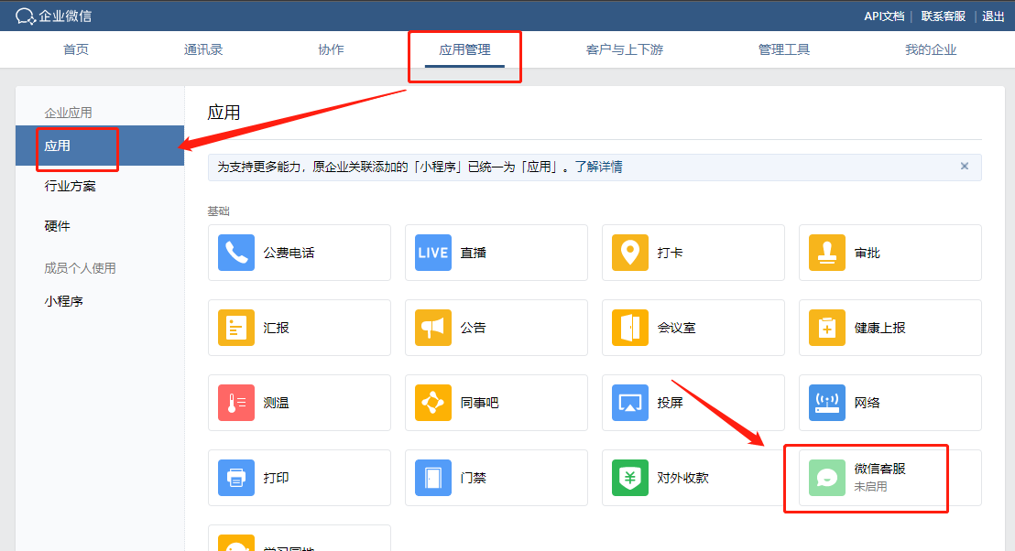Select the 审批 stamp icon
The height and width of the screenshot is (551, 1015).
pyautogui.click(x=827, y=253)
